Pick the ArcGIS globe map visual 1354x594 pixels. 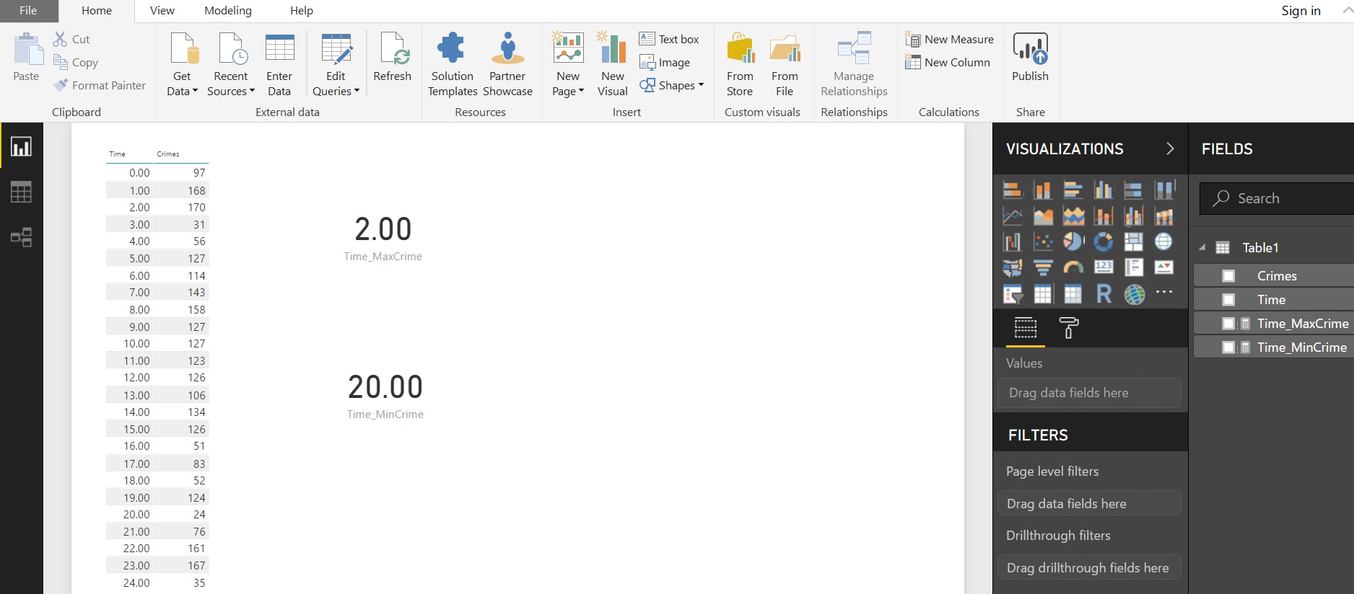(x=1134, y=294)
